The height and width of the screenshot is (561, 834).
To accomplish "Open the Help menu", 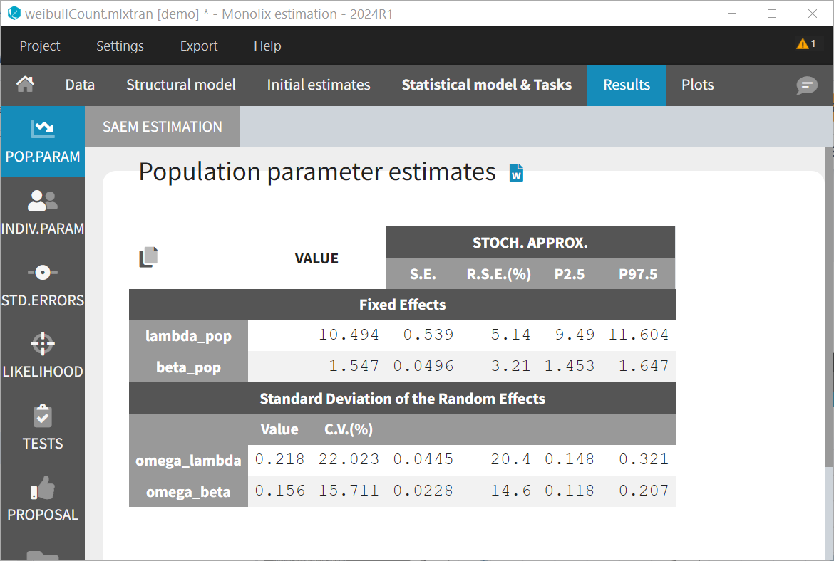I will (267, 46).
